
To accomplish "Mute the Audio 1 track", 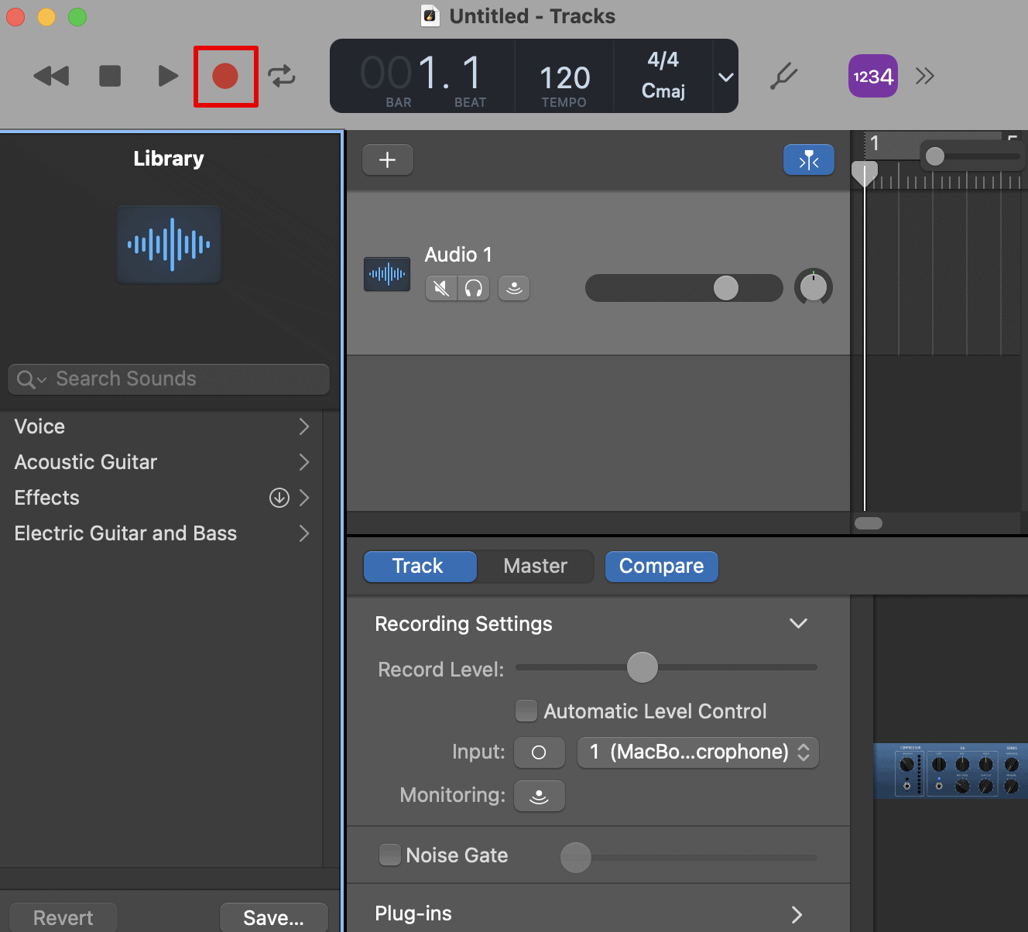I will pyautogui.click(x=441, y=288).
